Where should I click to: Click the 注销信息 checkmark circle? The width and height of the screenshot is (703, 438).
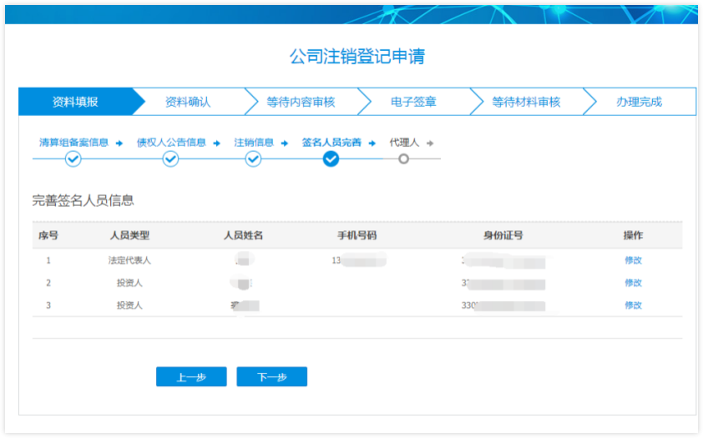click(x=253, y=159)
